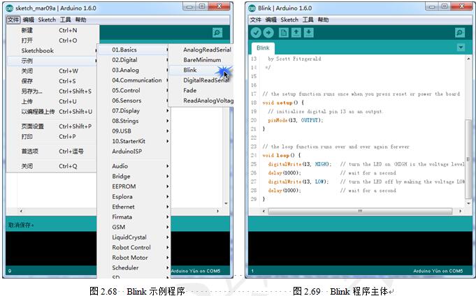Open AnalogReadSerial example

point(201,50)
